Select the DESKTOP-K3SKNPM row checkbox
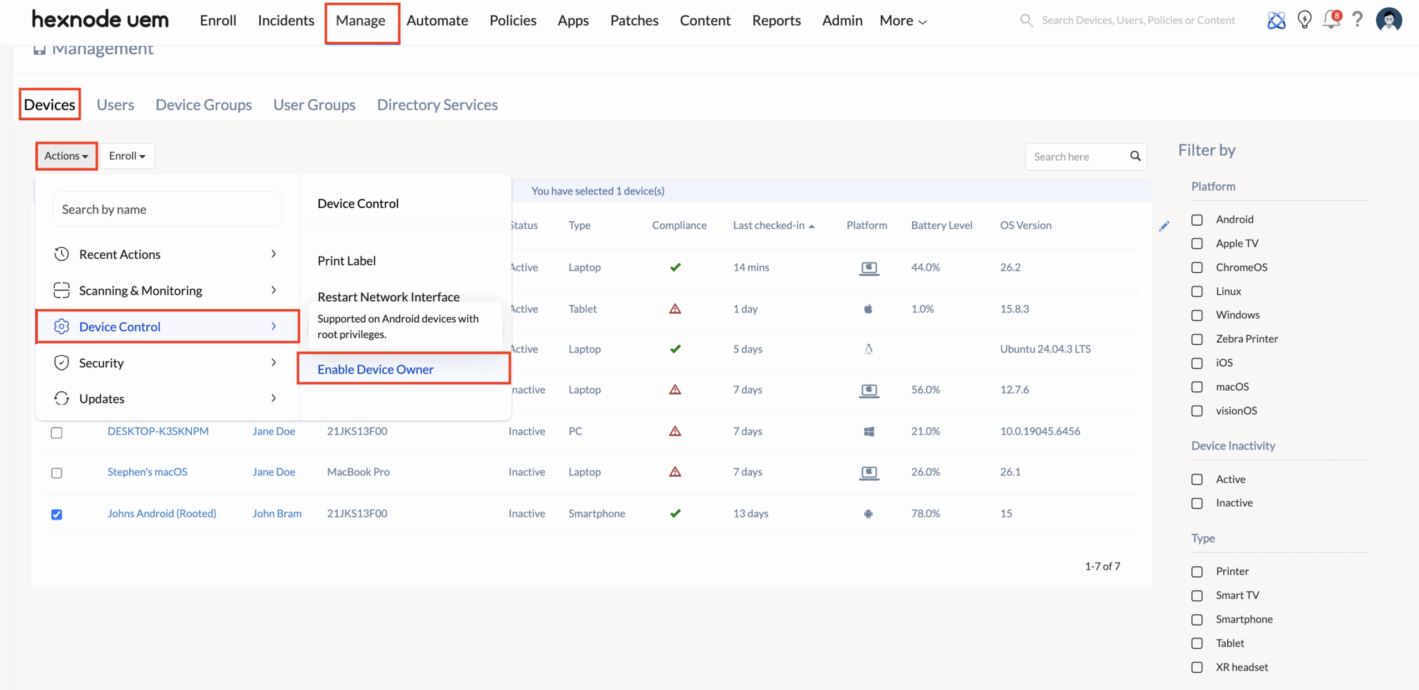 [57, 432]
